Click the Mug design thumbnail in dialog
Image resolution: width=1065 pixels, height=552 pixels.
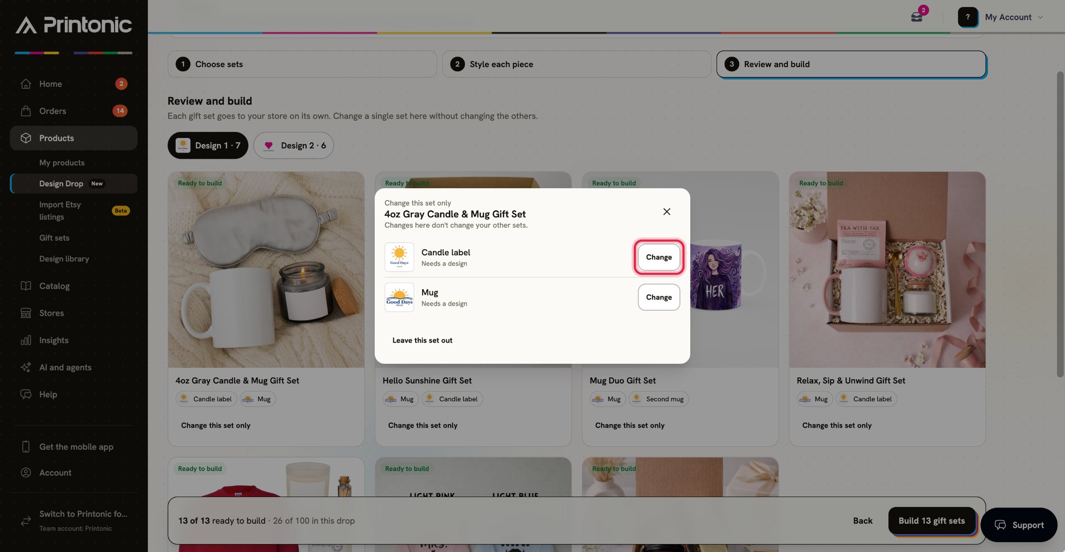[399, 297]
